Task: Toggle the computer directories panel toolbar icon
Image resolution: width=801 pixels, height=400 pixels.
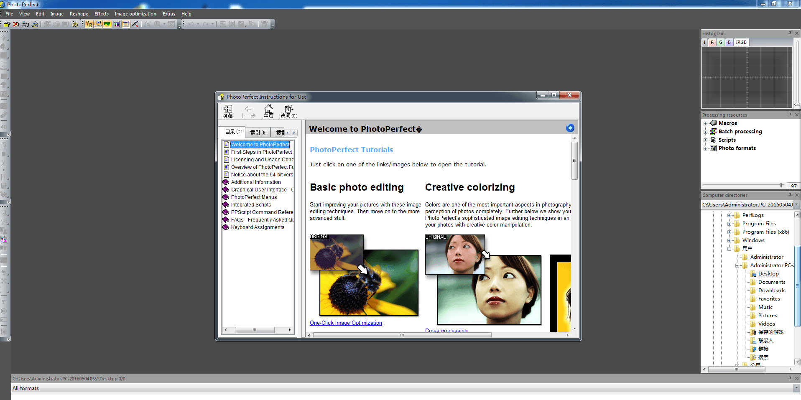Action: coord(89,24)
